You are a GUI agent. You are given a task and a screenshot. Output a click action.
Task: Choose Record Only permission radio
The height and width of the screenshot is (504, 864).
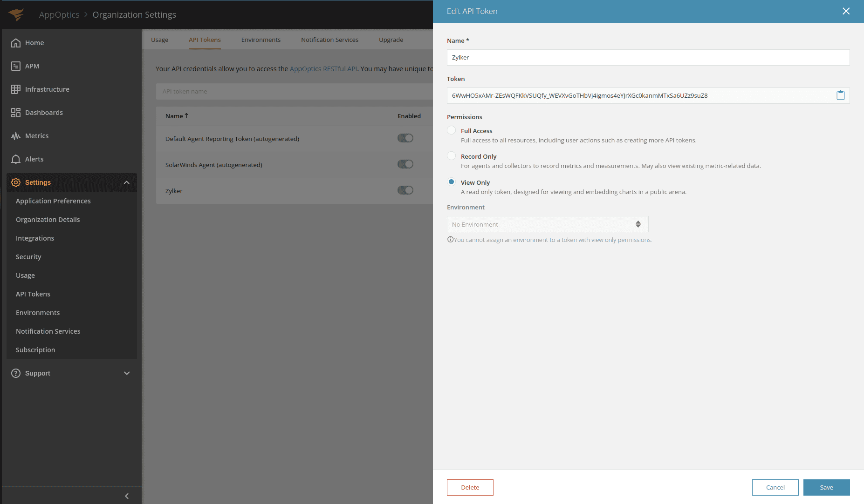(451, 156)
